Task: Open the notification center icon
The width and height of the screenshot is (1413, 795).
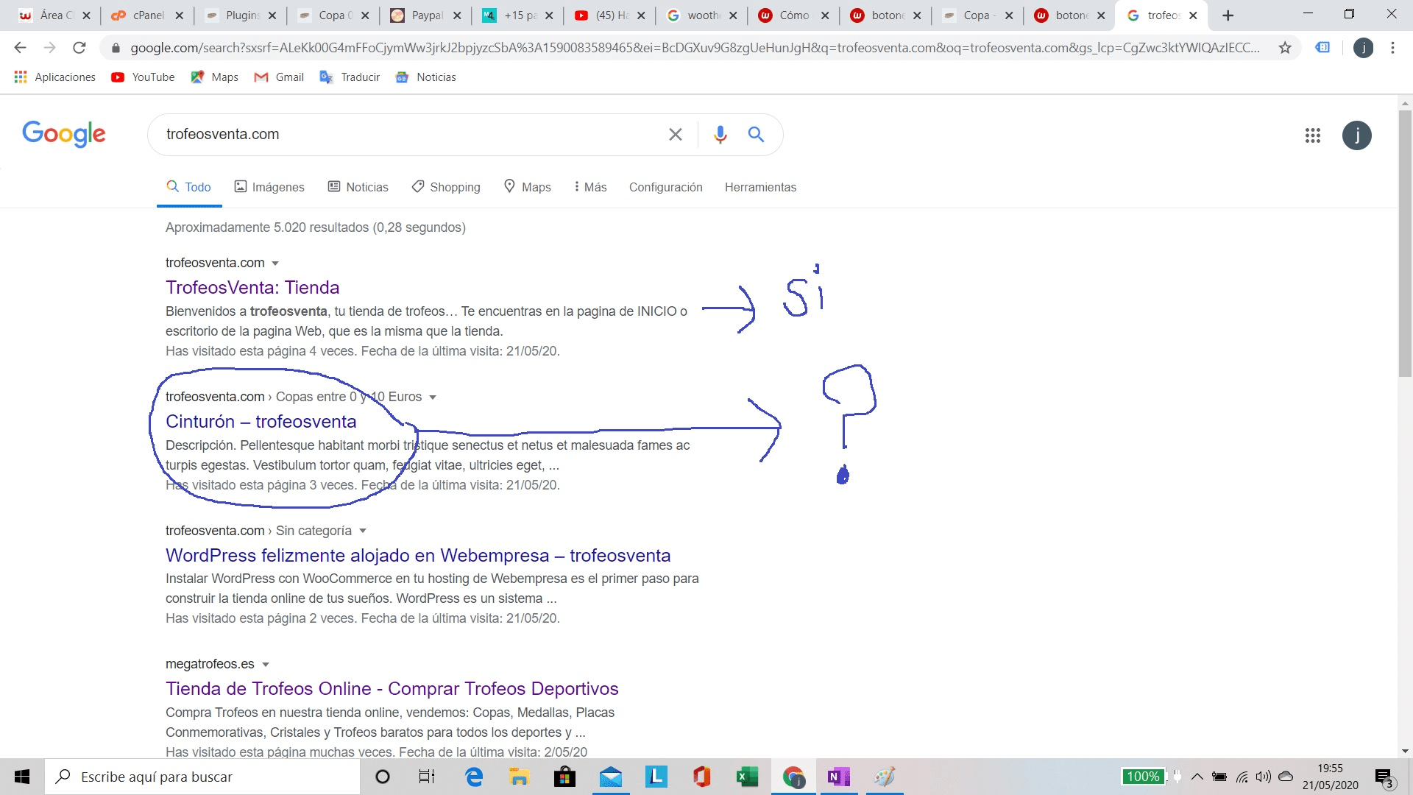Action: 1384,777
